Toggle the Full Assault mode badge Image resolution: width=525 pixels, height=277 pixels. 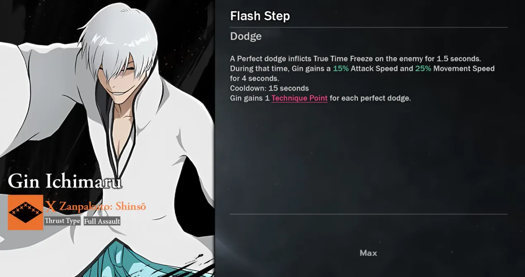tap(101, 221)
